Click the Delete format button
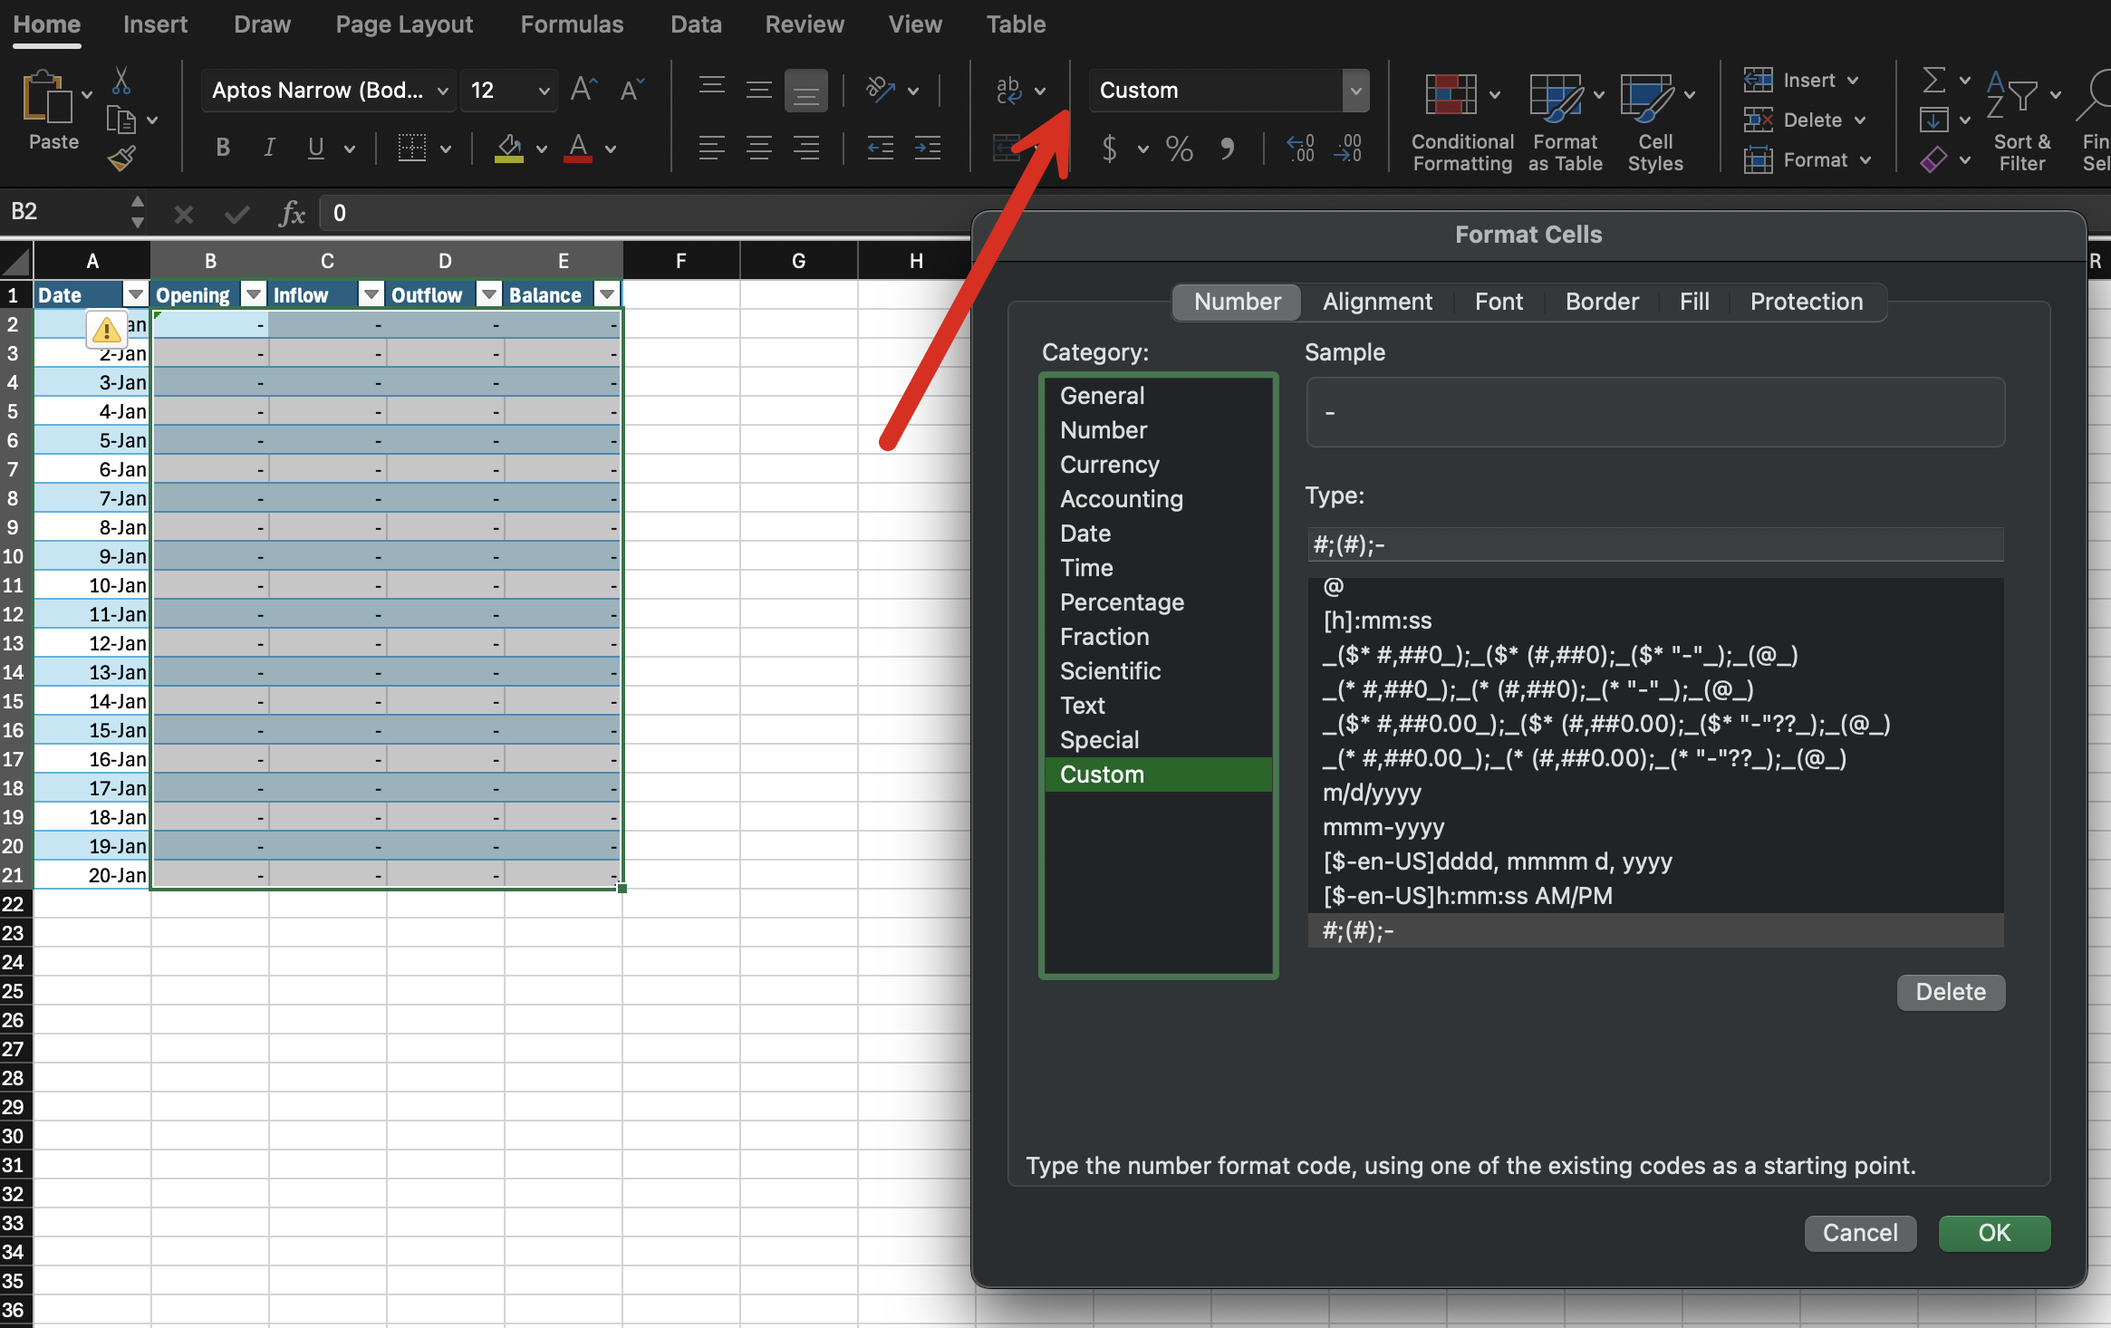 coord(1950,992)
